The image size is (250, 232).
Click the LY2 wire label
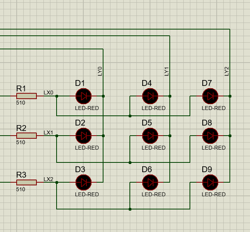(x=227, y=71)
